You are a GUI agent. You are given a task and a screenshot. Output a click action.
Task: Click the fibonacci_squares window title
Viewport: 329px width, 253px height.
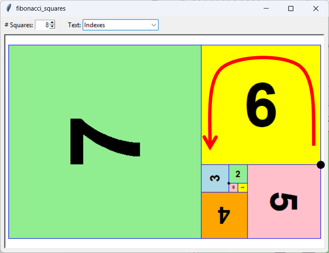(x=41, y=9)
